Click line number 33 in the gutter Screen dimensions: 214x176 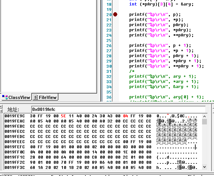click(109, 82)
